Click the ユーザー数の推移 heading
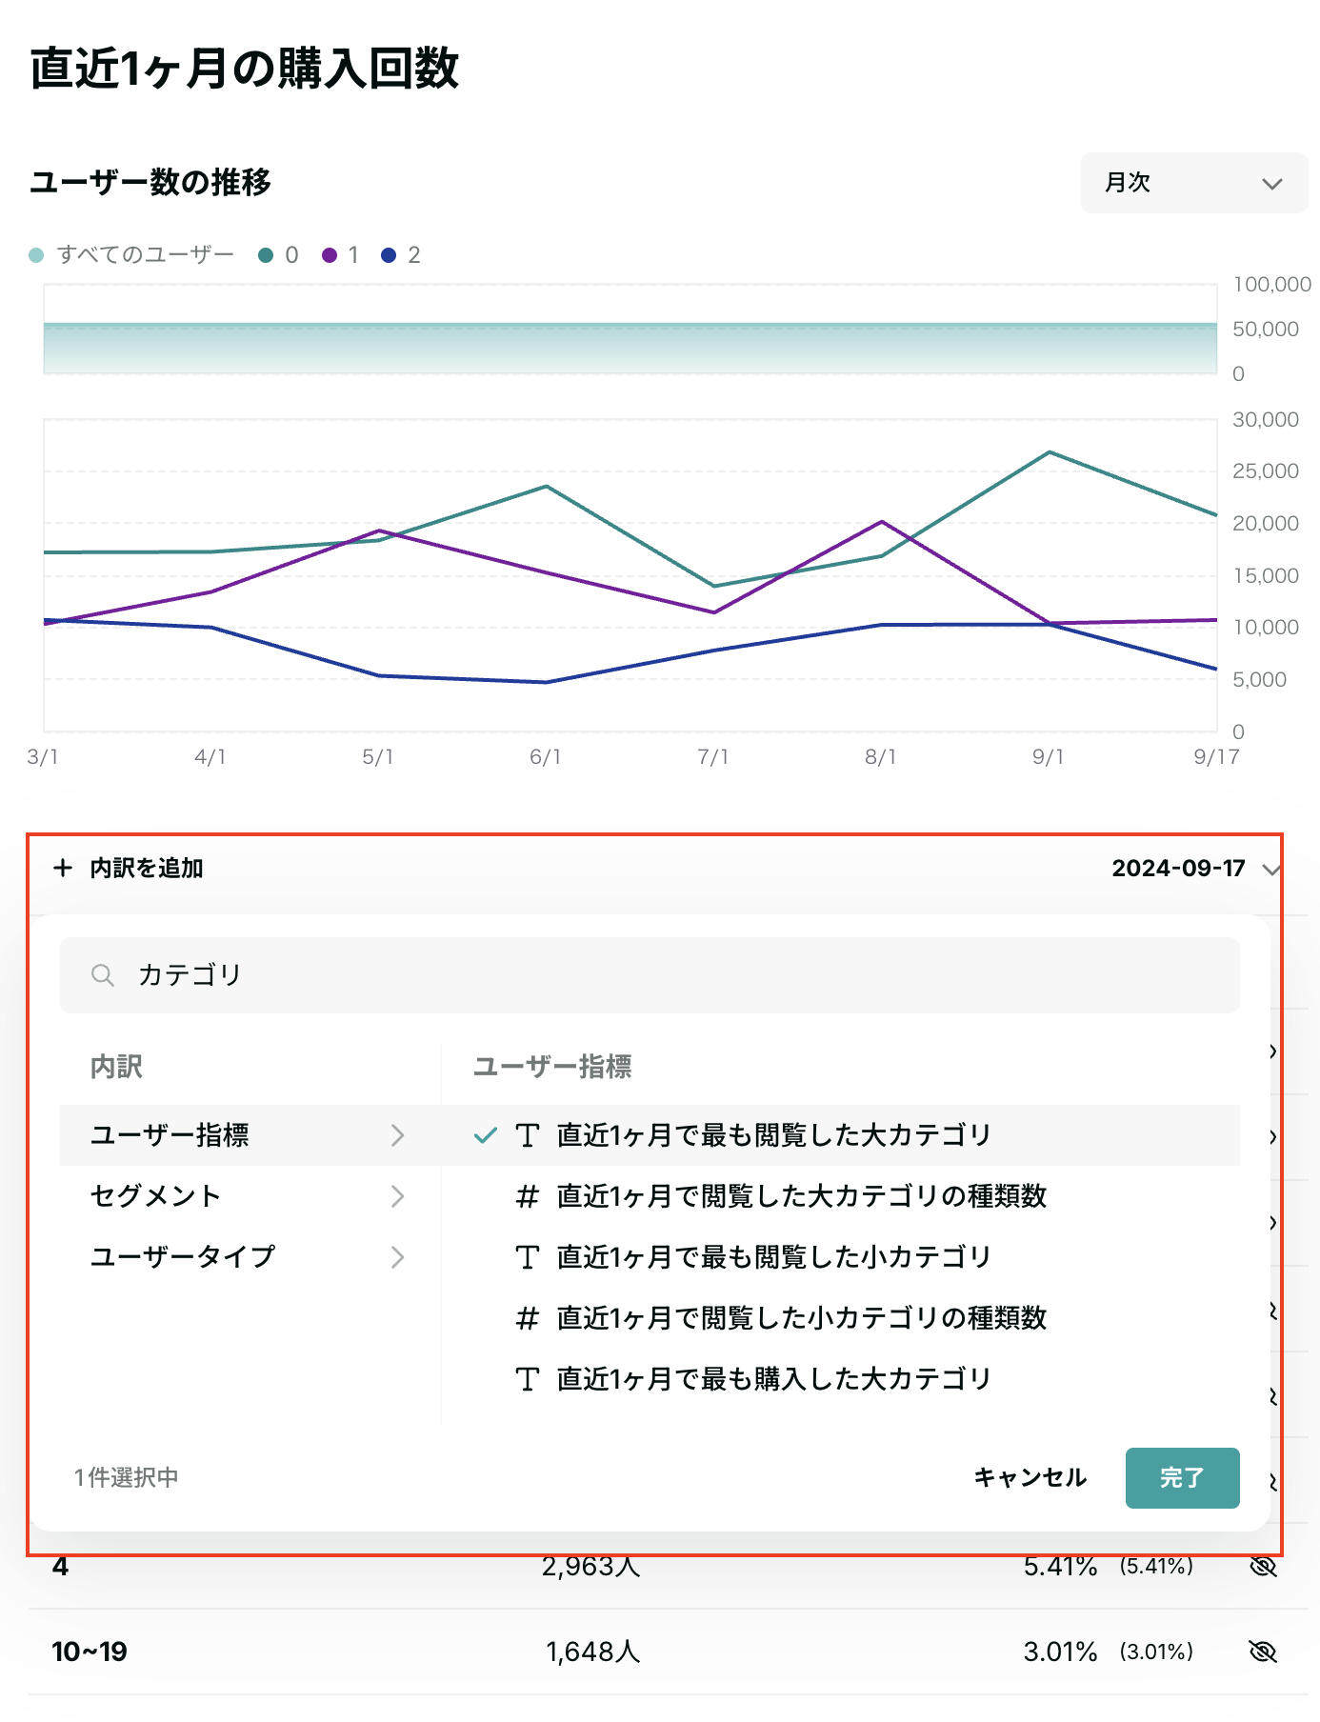This screenshot has height=1722, width=1320. 150,182
